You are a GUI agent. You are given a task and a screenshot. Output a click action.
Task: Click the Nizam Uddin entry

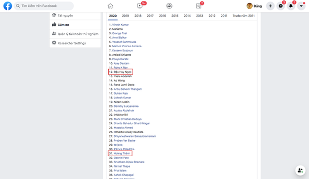pyautogui.click(x=122, y=102)
